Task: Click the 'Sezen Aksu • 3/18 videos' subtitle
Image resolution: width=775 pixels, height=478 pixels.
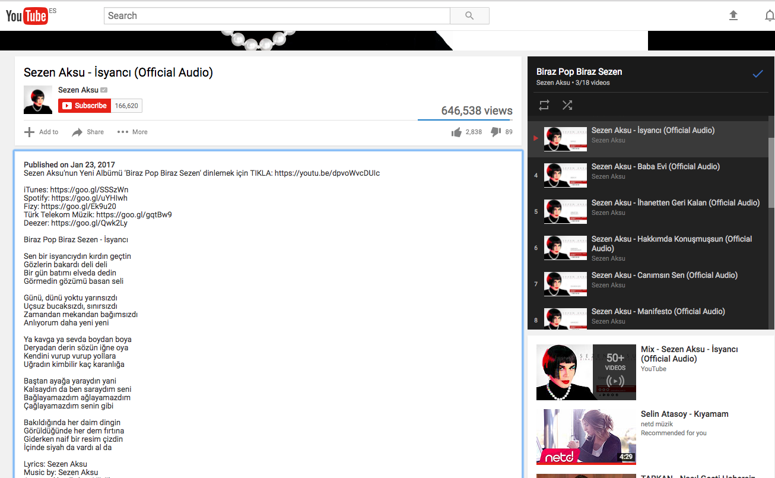Action: (x=573, y=83)
